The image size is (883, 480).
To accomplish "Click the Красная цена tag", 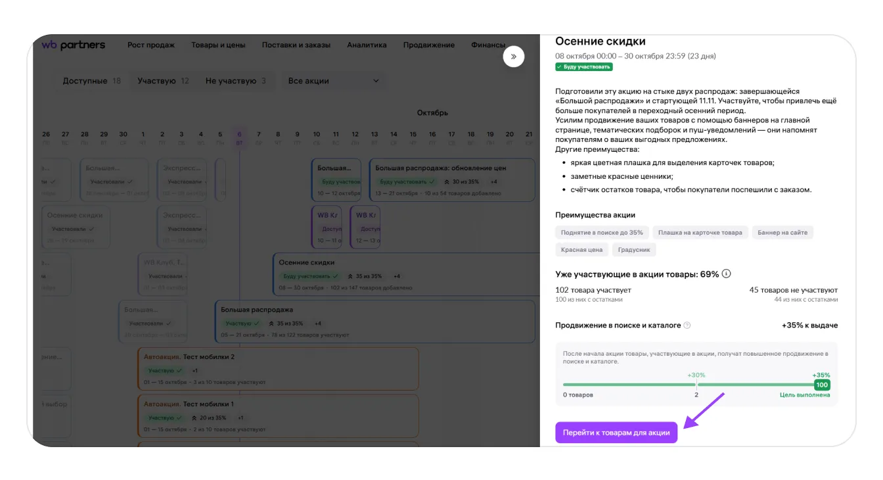I will click(581, 250).
